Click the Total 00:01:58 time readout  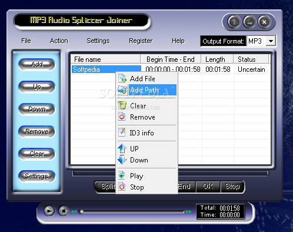(220, 208)
